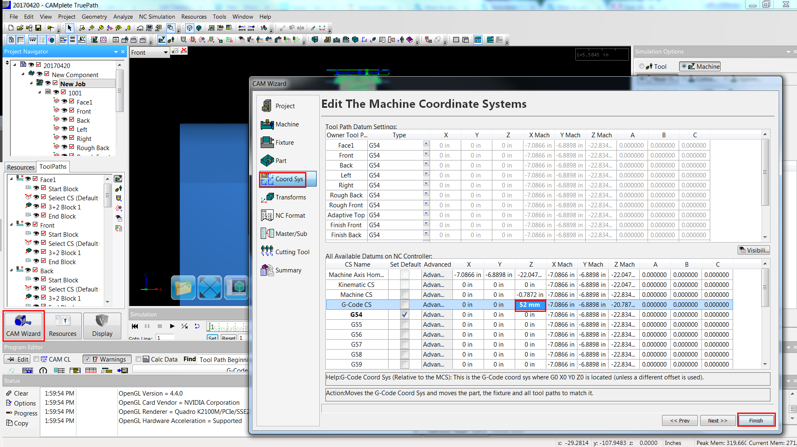
Task: Click the Save toolbar icon
Action: [38, 28]
